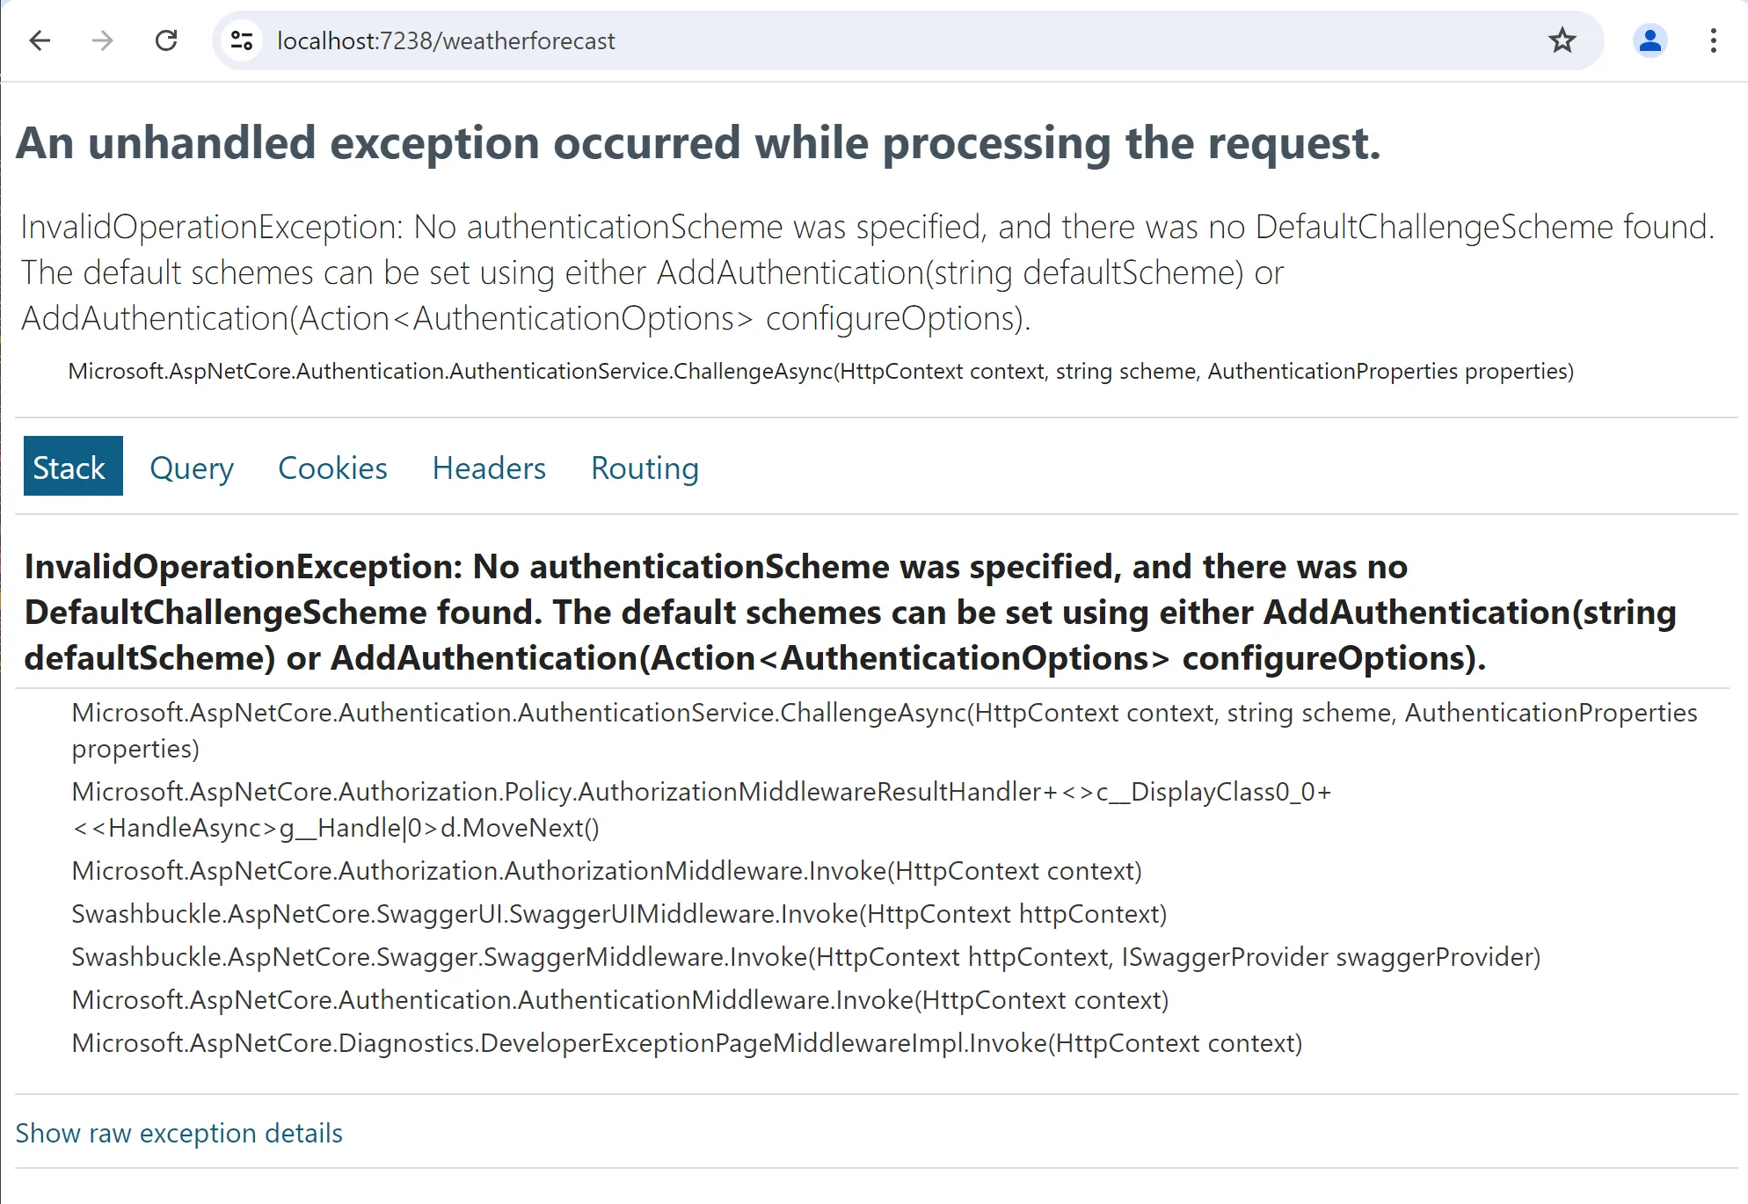This screenshot has height=1204, width=1748.
Task: Bookmark this page with the star
Action: coord(1562,40)
